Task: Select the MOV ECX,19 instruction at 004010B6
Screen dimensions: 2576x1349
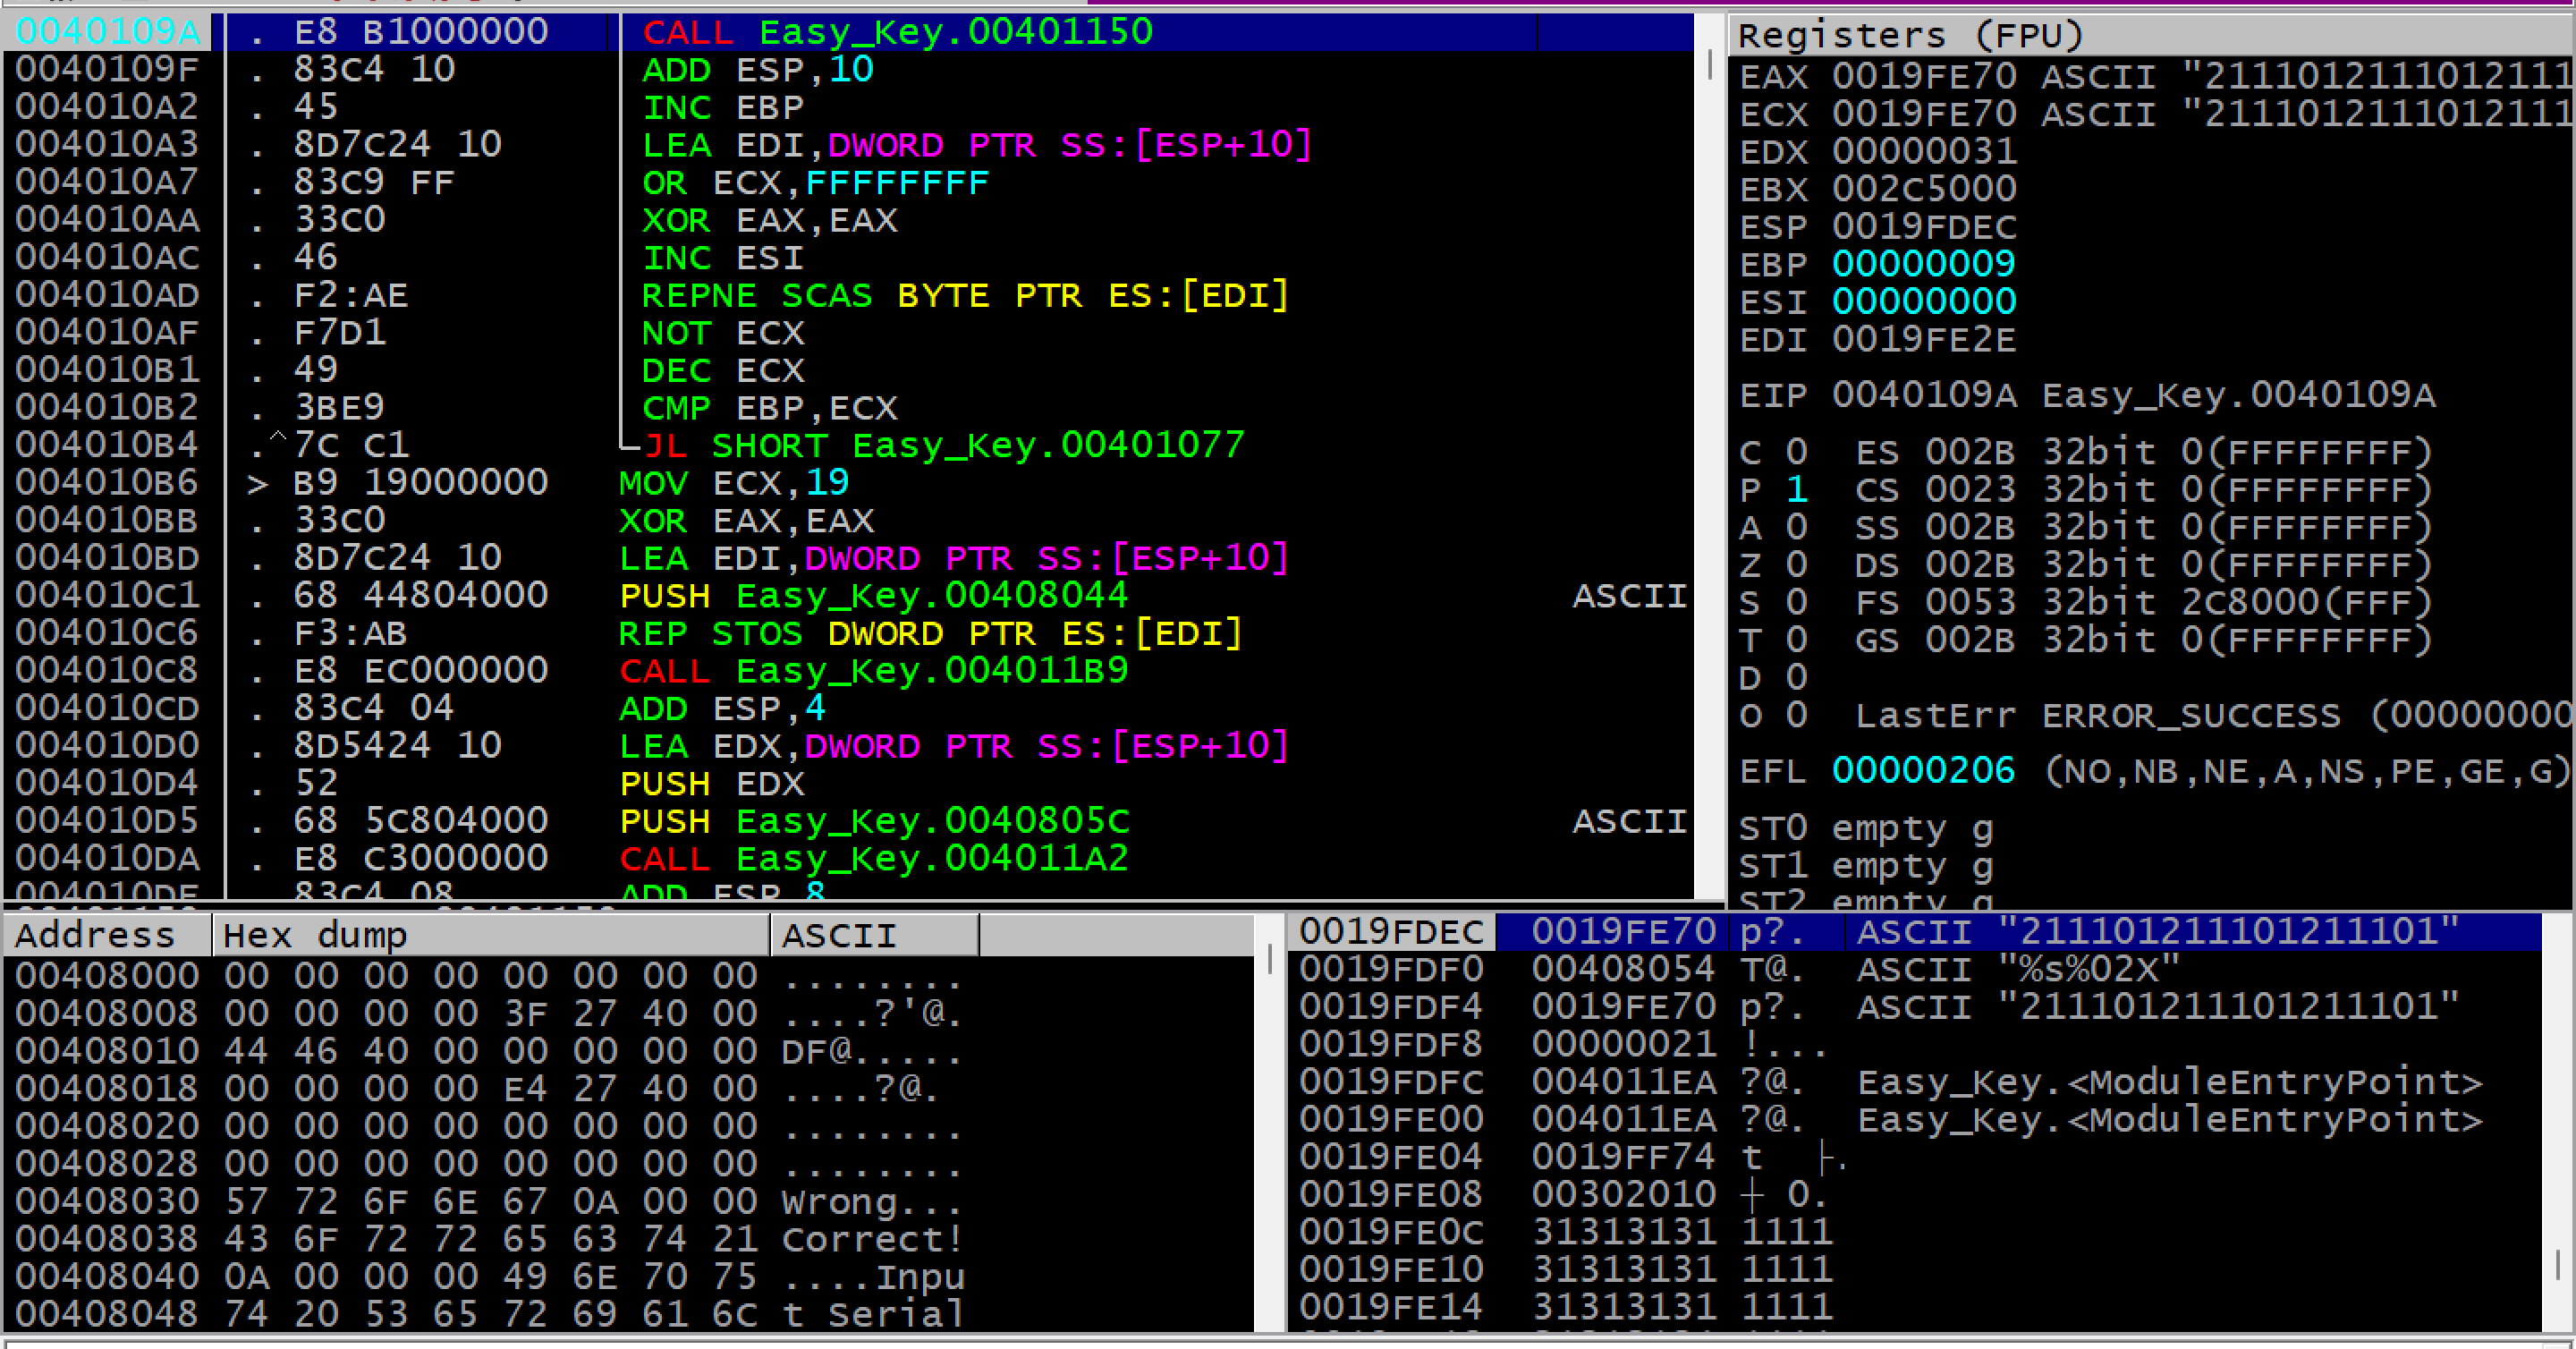Action: 735,483
